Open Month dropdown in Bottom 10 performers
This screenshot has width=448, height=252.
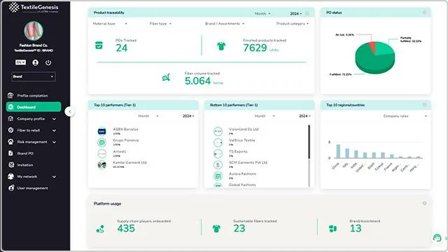(265, 116)
